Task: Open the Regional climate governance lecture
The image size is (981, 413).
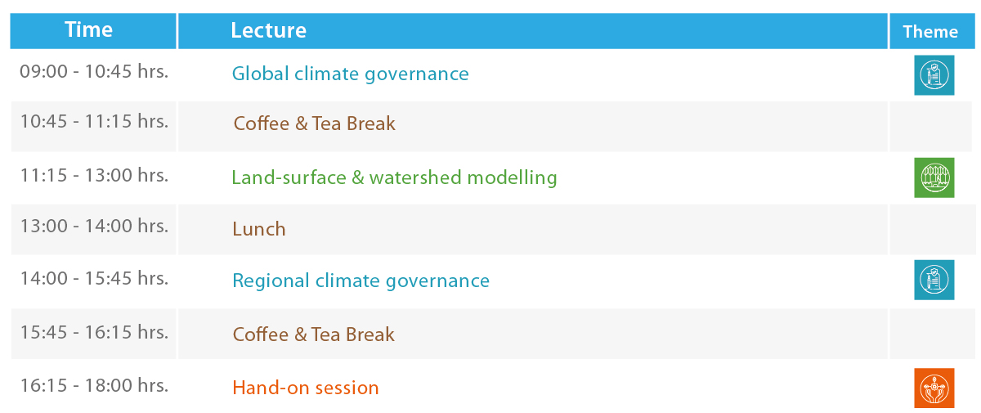Action: point(361,281)
